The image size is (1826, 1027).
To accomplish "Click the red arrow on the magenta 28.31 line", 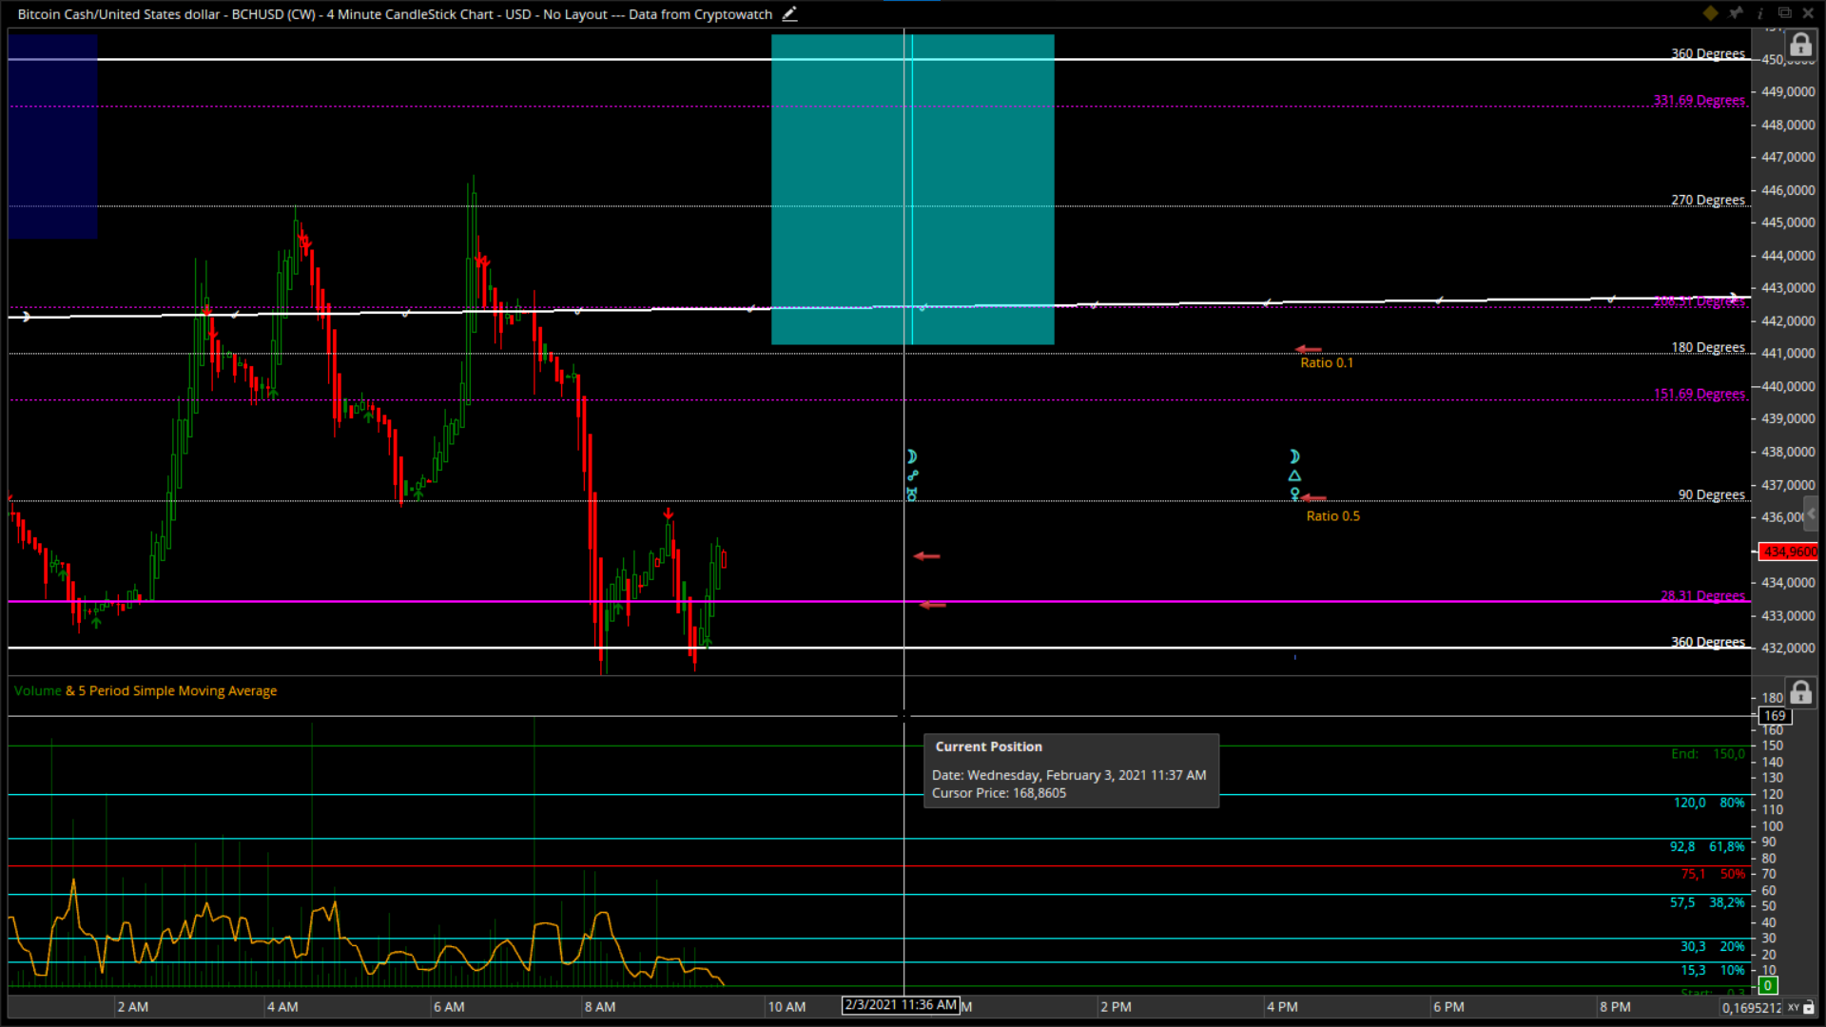I will click(933, 605).
